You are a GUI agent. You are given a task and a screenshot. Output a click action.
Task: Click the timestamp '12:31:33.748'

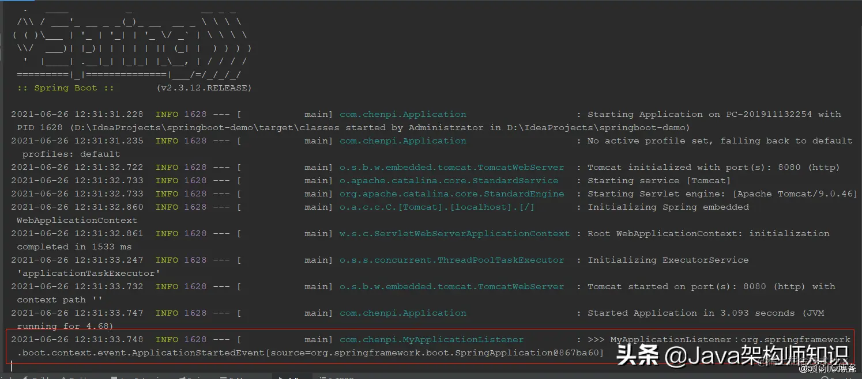click(x=109, y=340)
